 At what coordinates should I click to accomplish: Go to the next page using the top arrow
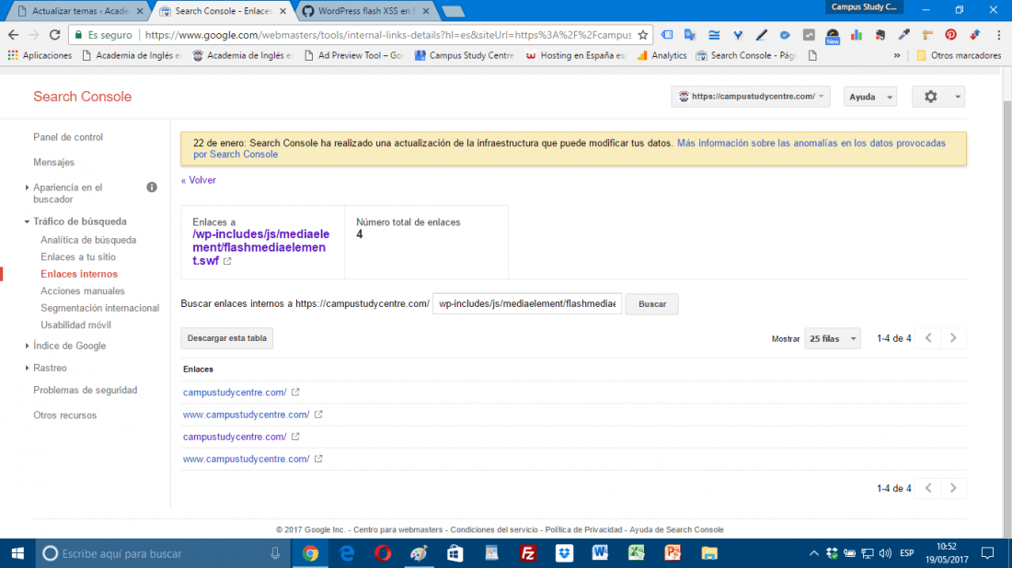pos(953,338)
